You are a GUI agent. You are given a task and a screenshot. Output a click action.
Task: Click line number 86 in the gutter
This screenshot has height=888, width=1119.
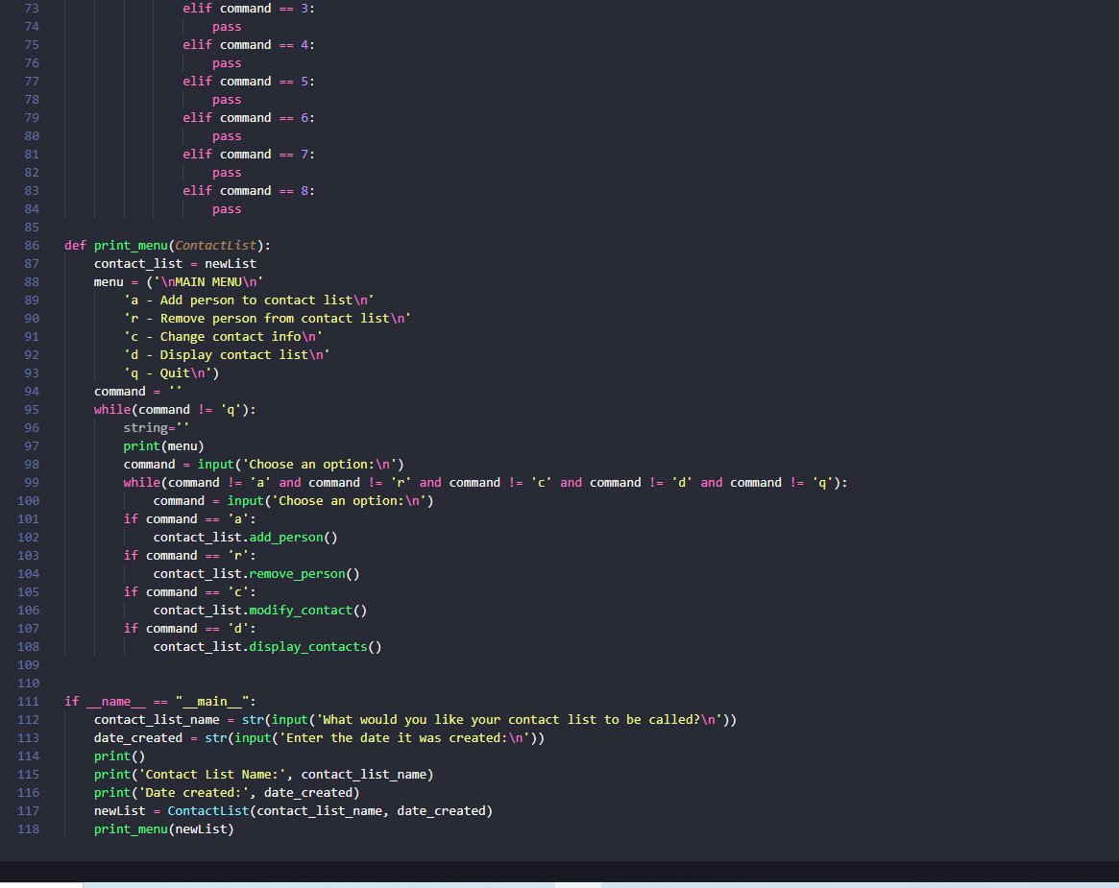pyautogui.click(x=32, y=246)
